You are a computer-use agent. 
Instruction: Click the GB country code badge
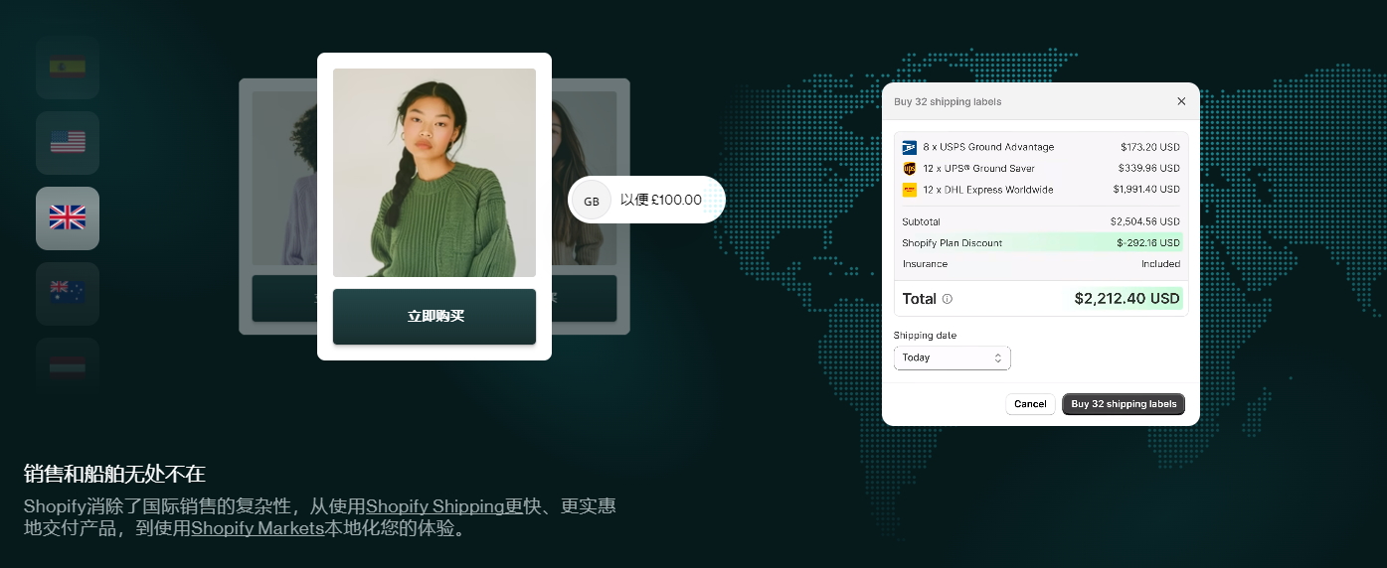coord(592,201)
